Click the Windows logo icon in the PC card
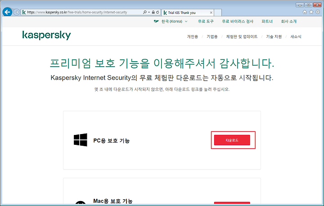324x206 pixels. (x=81, y=140)
